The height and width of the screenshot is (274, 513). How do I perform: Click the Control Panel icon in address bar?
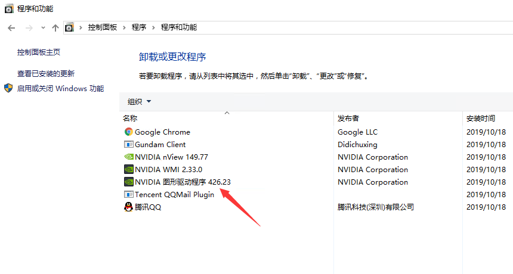click(69, 27)
